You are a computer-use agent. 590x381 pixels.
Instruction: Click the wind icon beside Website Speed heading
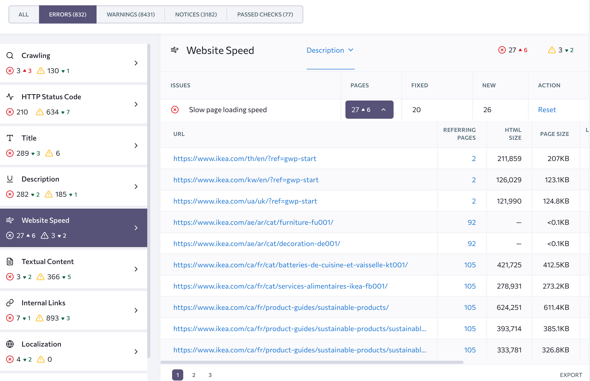pyautogui.click(x=174, y=50)
